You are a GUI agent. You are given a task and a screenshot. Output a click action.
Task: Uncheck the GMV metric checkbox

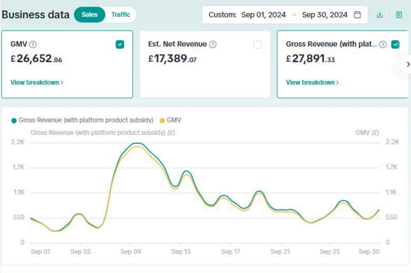[119, 45]
